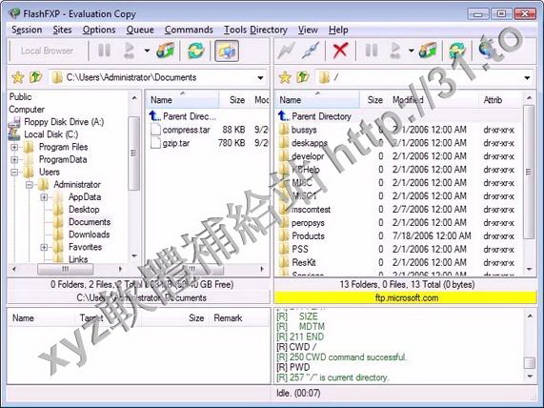Open the Directory menu
Image resolution: width=544 pixels, height=408 pixels.
268,30
